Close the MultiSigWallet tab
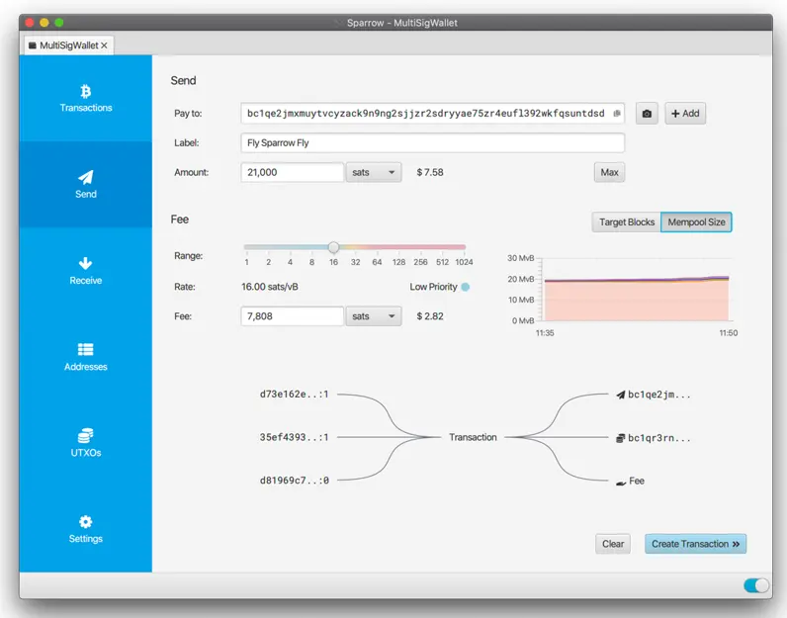This screenshot has width=787, height=618. [104, 45]
